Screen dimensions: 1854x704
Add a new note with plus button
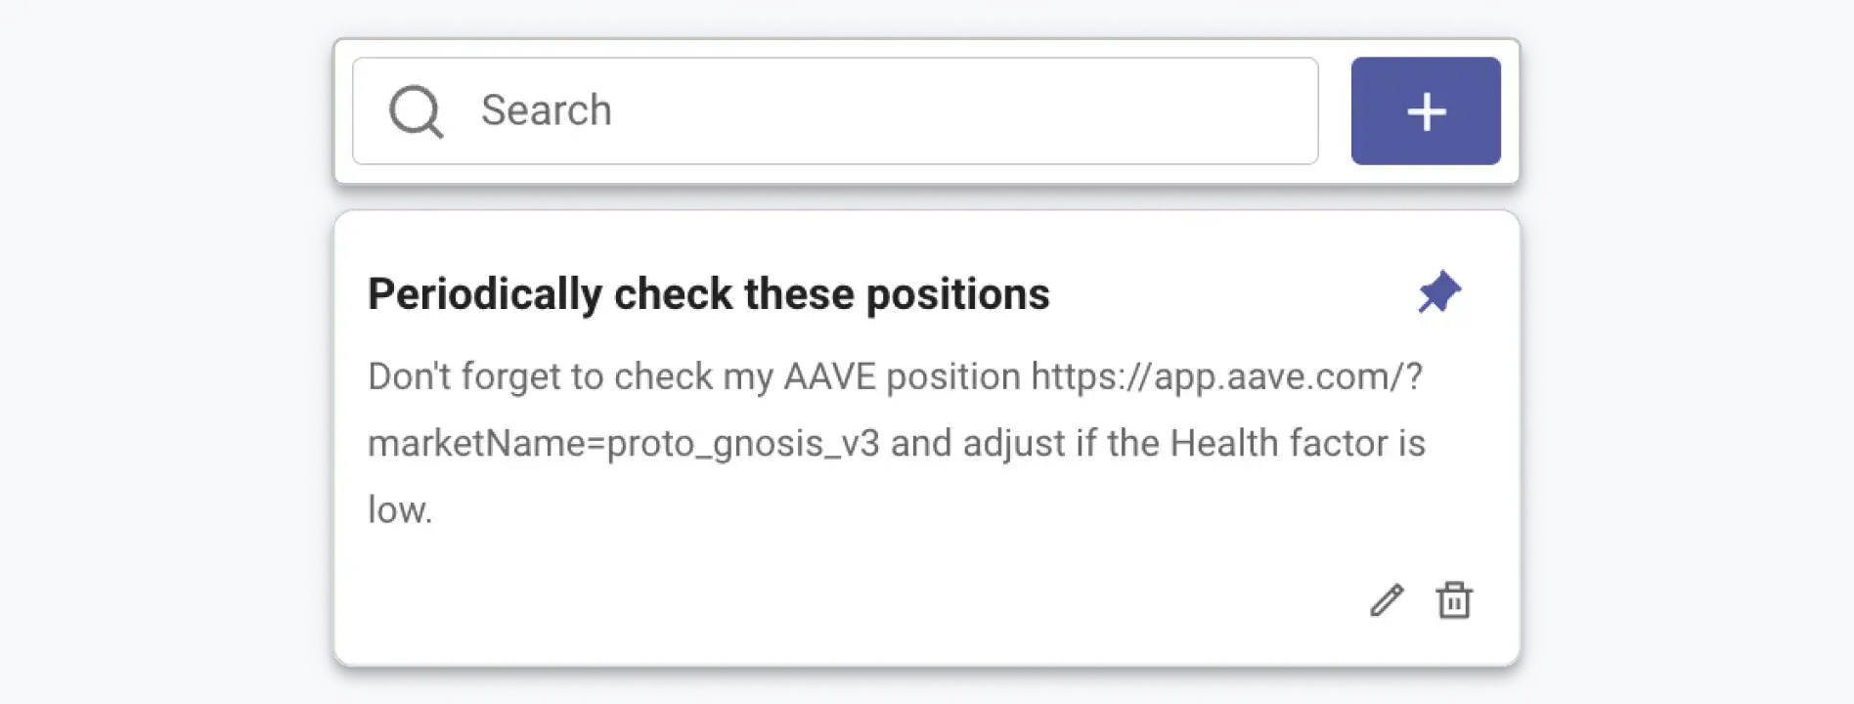tap(1425, 110)
